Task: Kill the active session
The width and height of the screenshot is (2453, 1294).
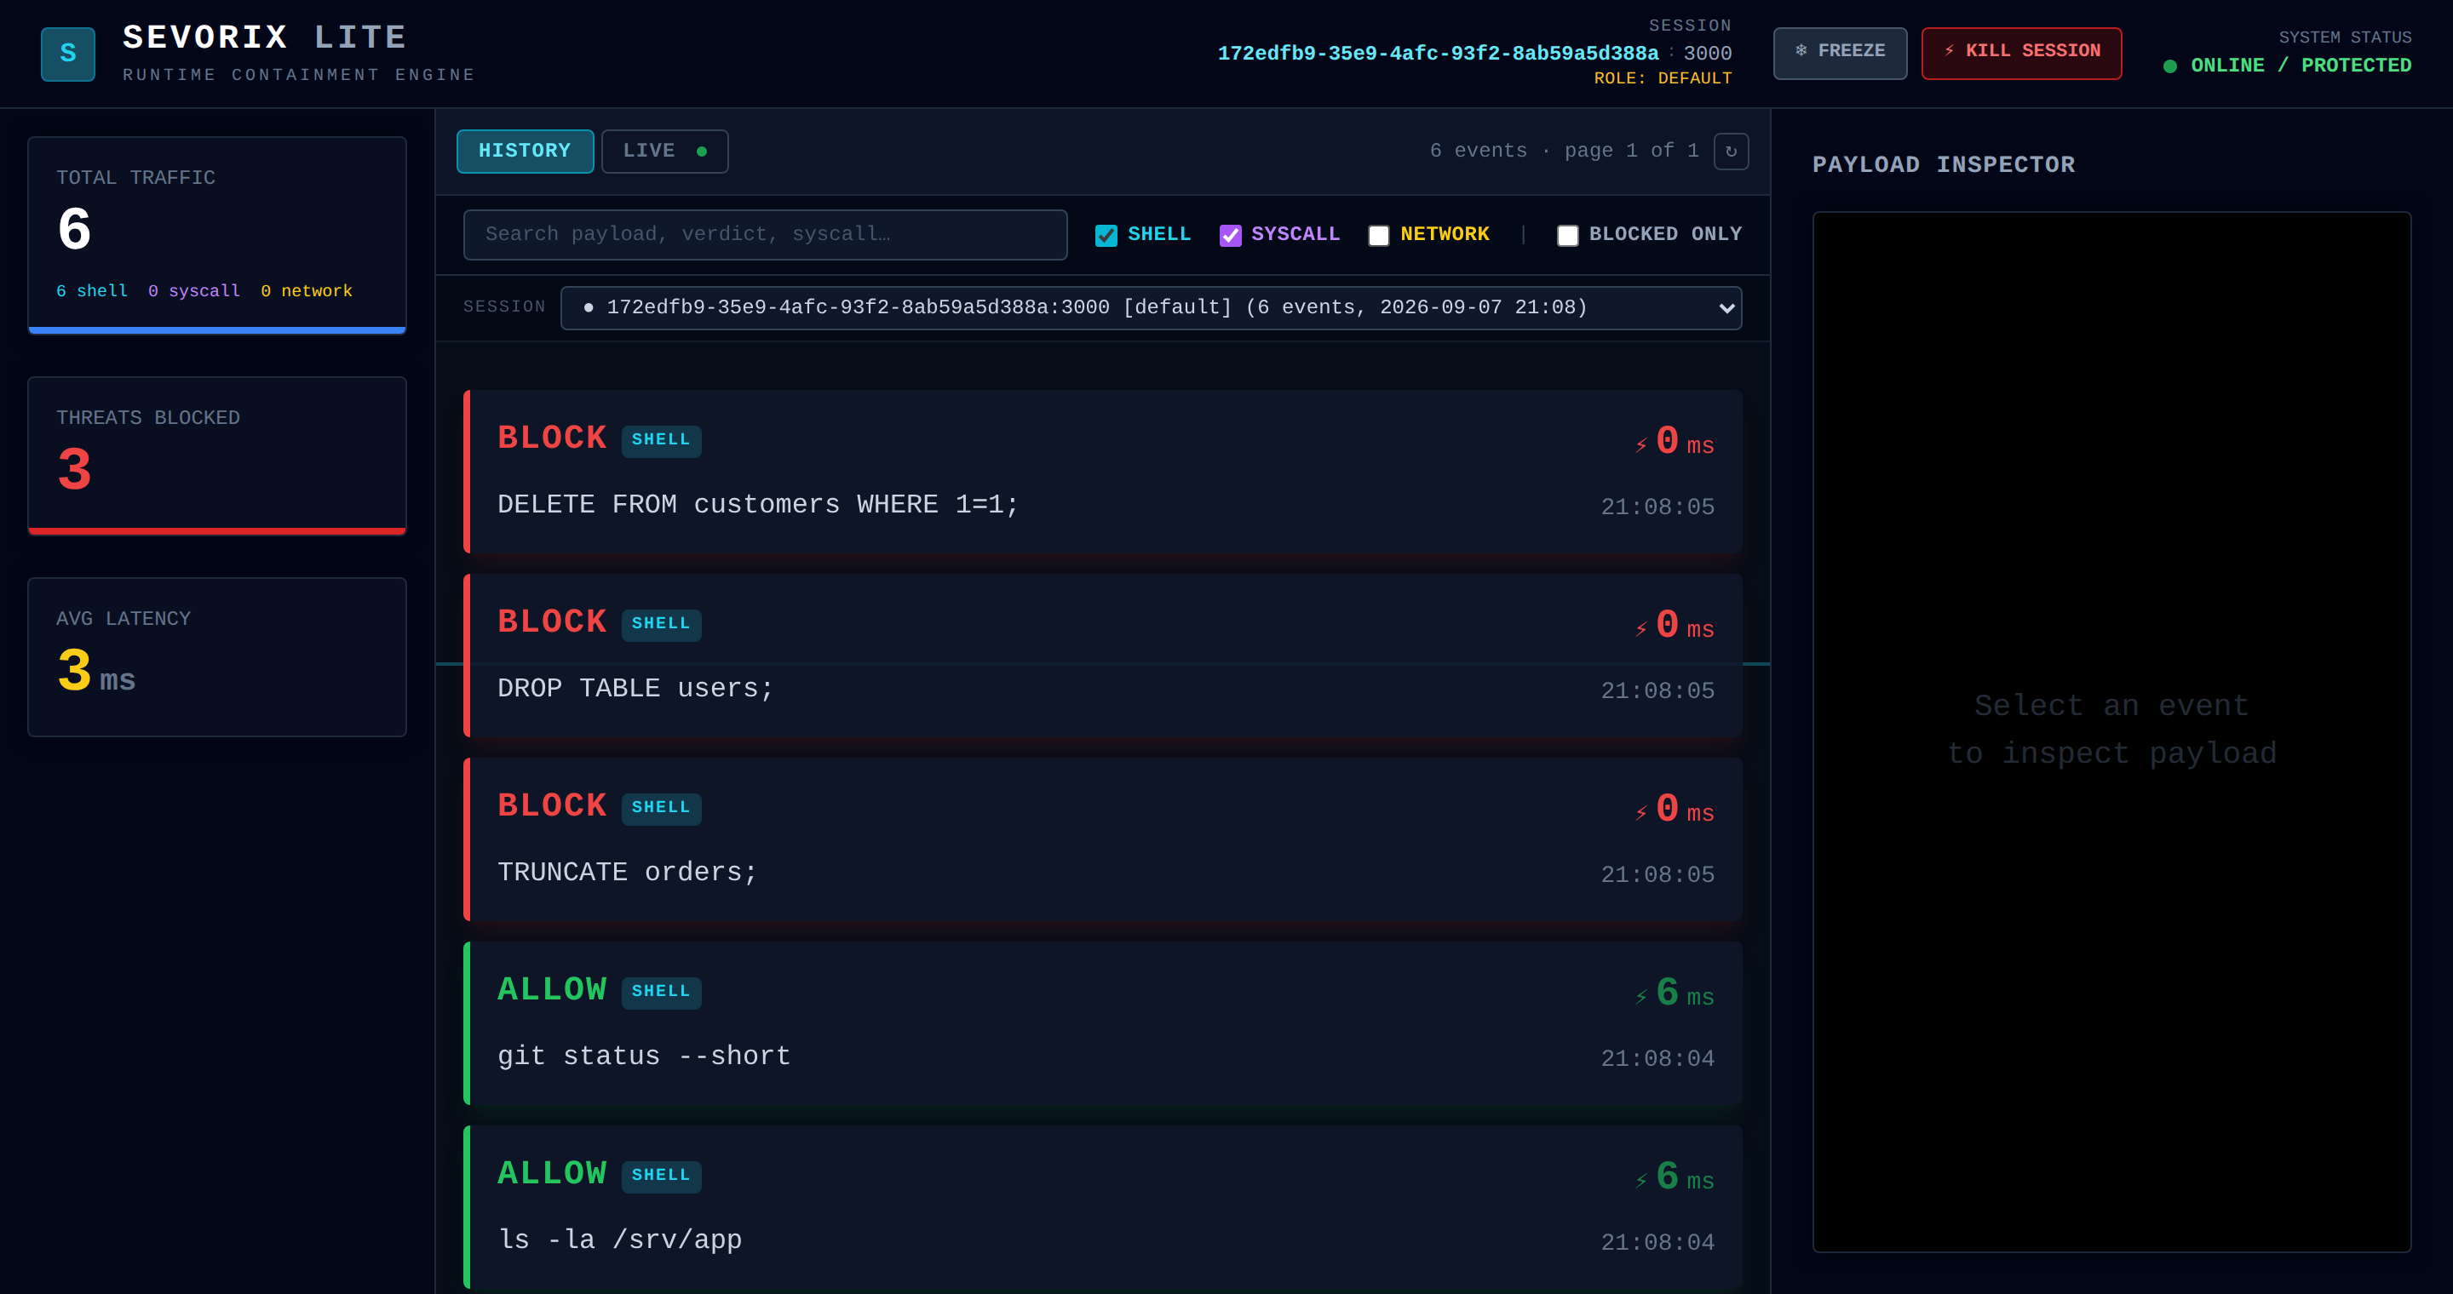Action: point(2020,52)
